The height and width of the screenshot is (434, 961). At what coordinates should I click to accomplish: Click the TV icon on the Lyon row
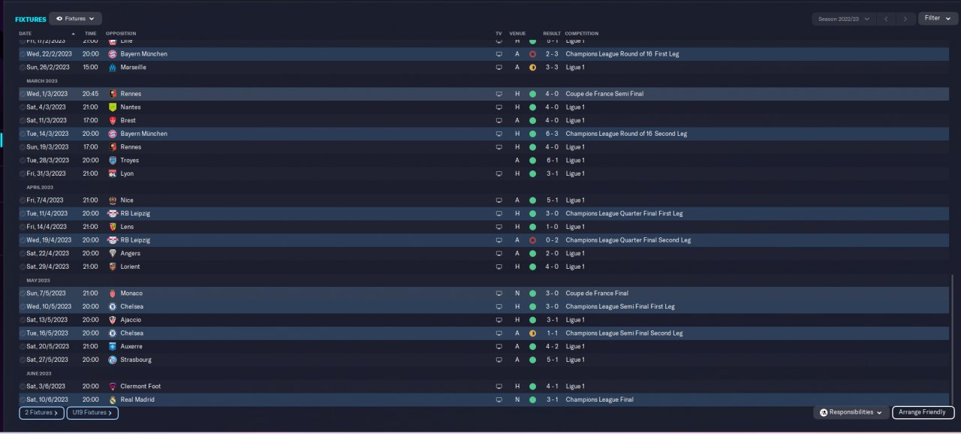point(499,173)
